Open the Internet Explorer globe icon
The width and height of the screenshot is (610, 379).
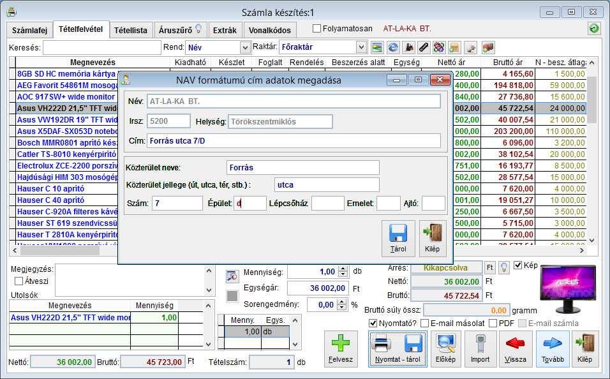click(x=393, y=47)
